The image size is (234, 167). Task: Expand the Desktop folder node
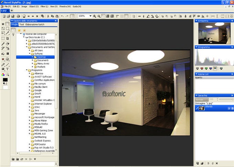(32, 57)
